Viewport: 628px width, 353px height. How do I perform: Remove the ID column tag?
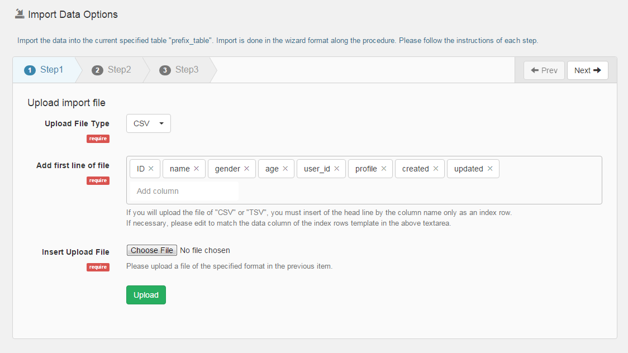point(152,168)
